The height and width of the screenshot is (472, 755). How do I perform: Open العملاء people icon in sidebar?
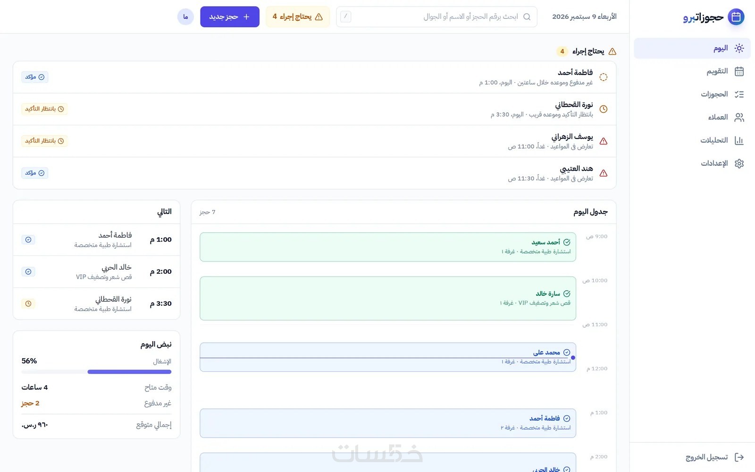[739, 117]
